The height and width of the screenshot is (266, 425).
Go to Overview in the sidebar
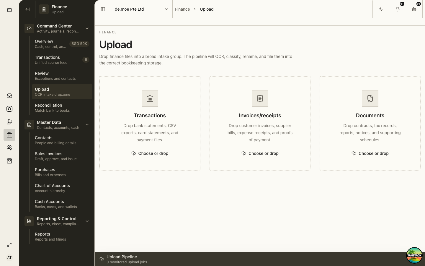click(62, 44)
